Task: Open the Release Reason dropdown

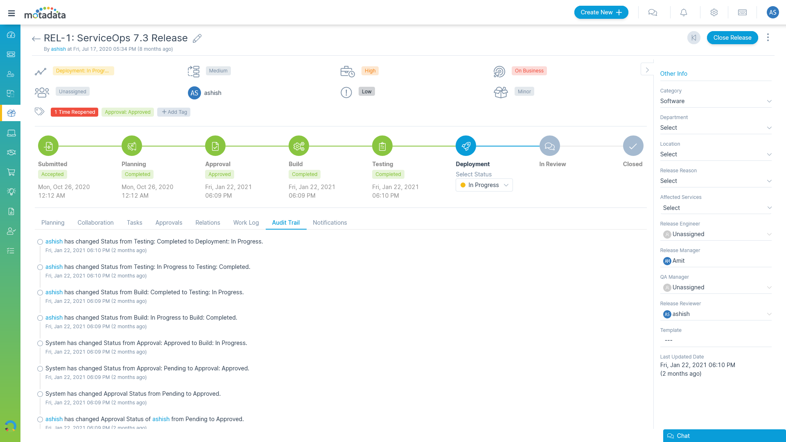Action: coord(716,181)
